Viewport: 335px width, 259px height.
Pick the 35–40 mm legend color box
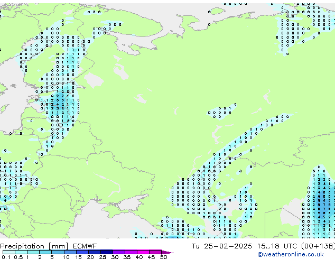coord(131,252)
